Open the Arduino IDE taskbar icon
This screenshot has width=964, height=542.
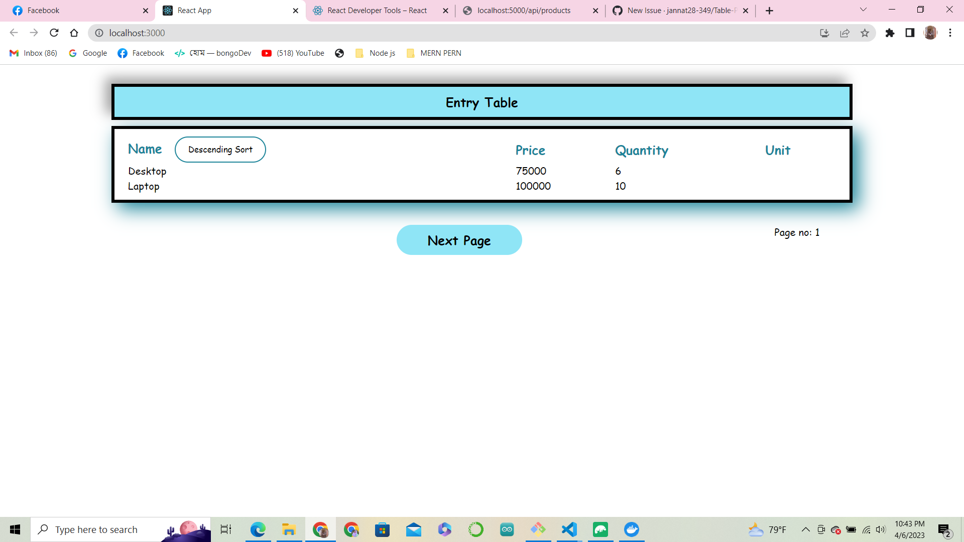[x=507, y=529]
